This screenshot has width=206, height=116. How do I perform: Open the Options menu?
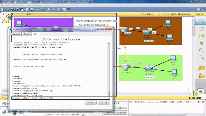pyautogui.click(x=15, y=5)
